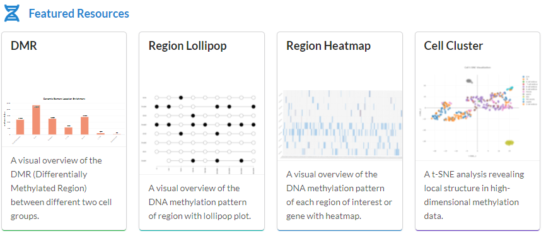Image resolution: width=546 pixels, height=236 pixels.
Task: Open the Region Lollipop card title
Action: pyautogui.click(x=188, y=45)
